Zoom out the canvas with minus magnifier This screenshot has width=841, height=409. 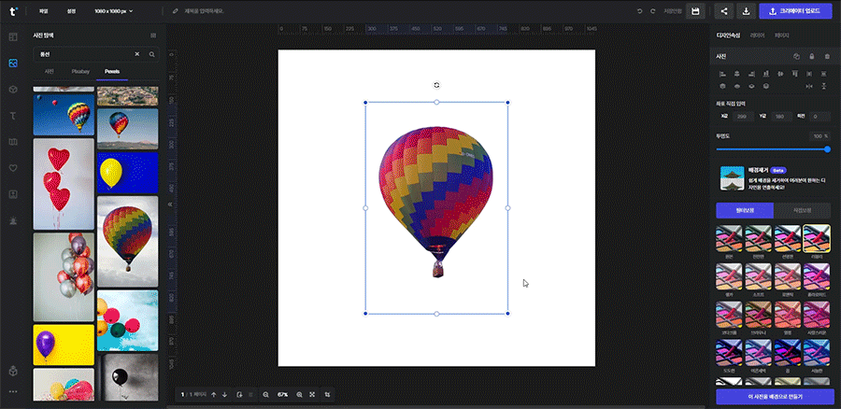(x=265, y=395)
